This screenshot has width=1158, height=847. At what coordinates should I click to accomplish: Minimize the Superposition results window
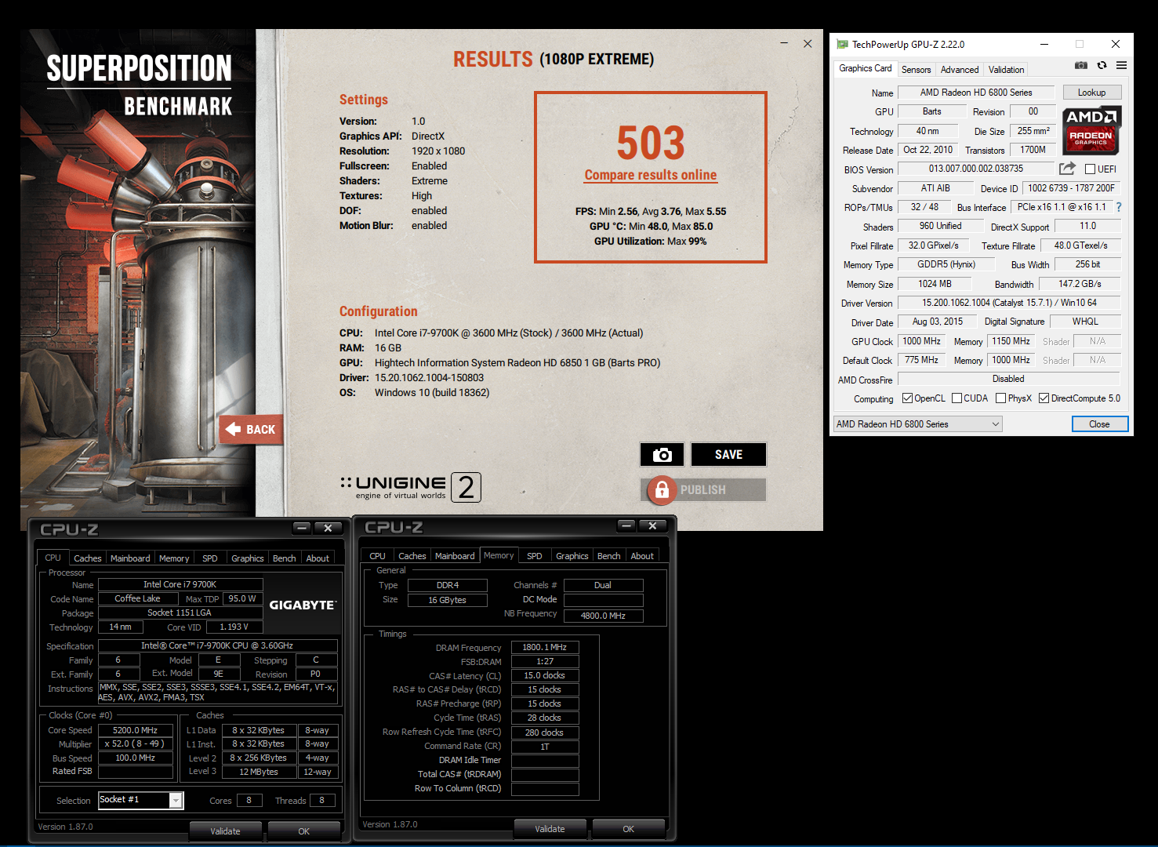point(785,43)
